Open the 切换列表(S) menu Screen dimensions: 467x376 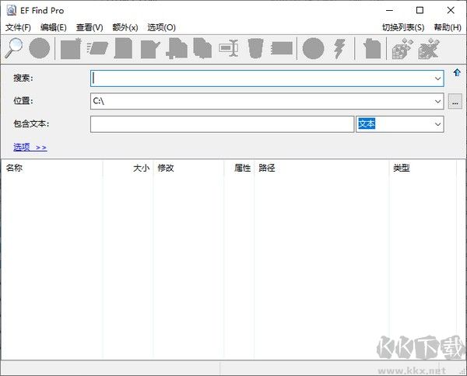tap(403, 27)
